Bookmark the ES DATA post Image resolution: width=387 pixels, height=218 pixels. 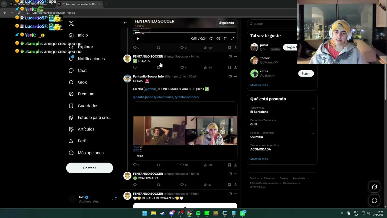[x=229, y=68]
